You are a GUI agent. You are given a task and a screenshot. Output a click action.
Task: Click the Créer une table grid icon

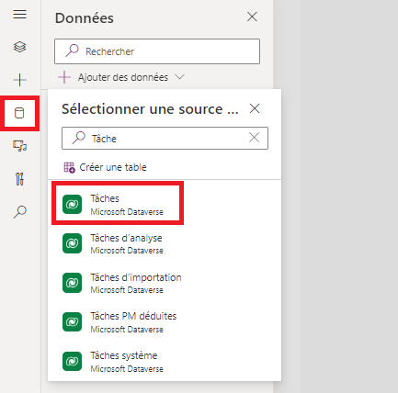(x=69, y=168)
